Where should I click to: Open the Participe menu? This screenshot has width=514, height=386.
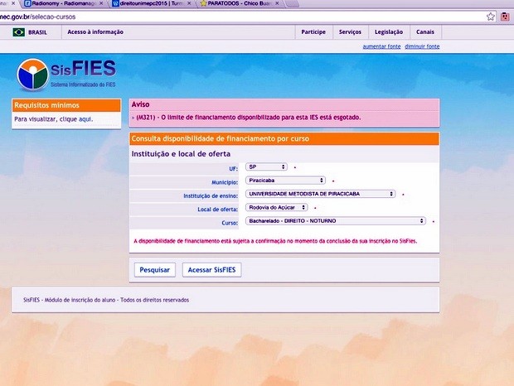point(313,32)
